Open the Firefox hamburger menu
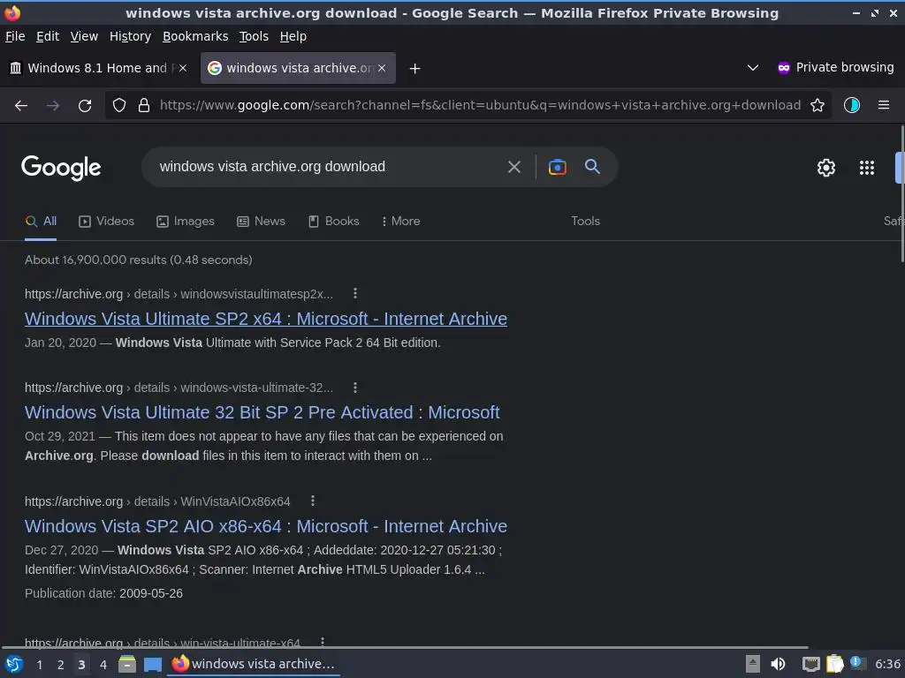This screenshot has width=905, height=678. pyautogui.click(x=884, y=105)
